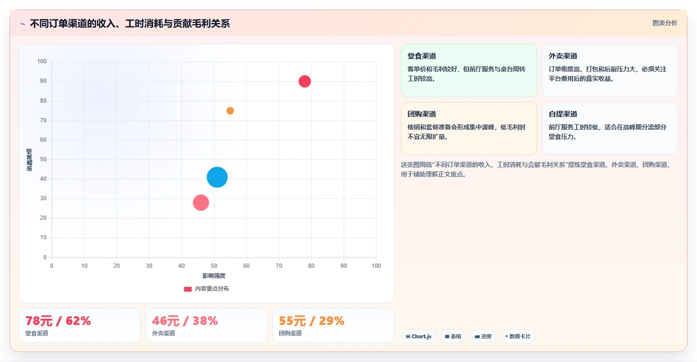Click the 55元 / 29% stat card

pyautogui.click(x=333, y=325)
